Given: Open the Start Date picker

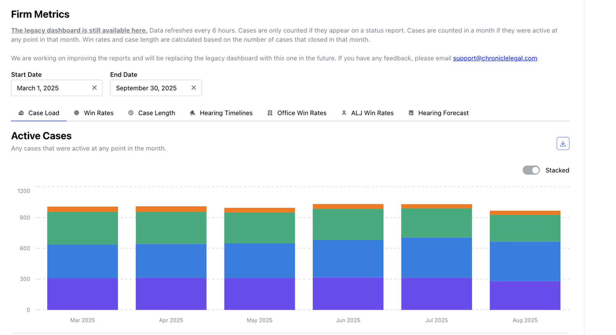Looking at the screenshot, I should (x=50, y=88).
